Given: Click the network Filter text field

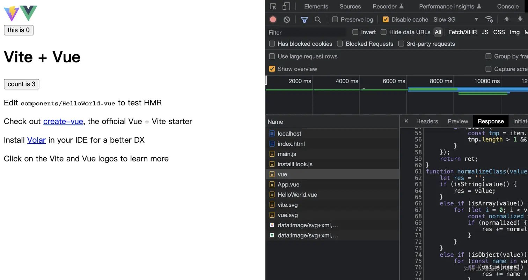Looking at the screenshot, I should click(x=307, y=32).
